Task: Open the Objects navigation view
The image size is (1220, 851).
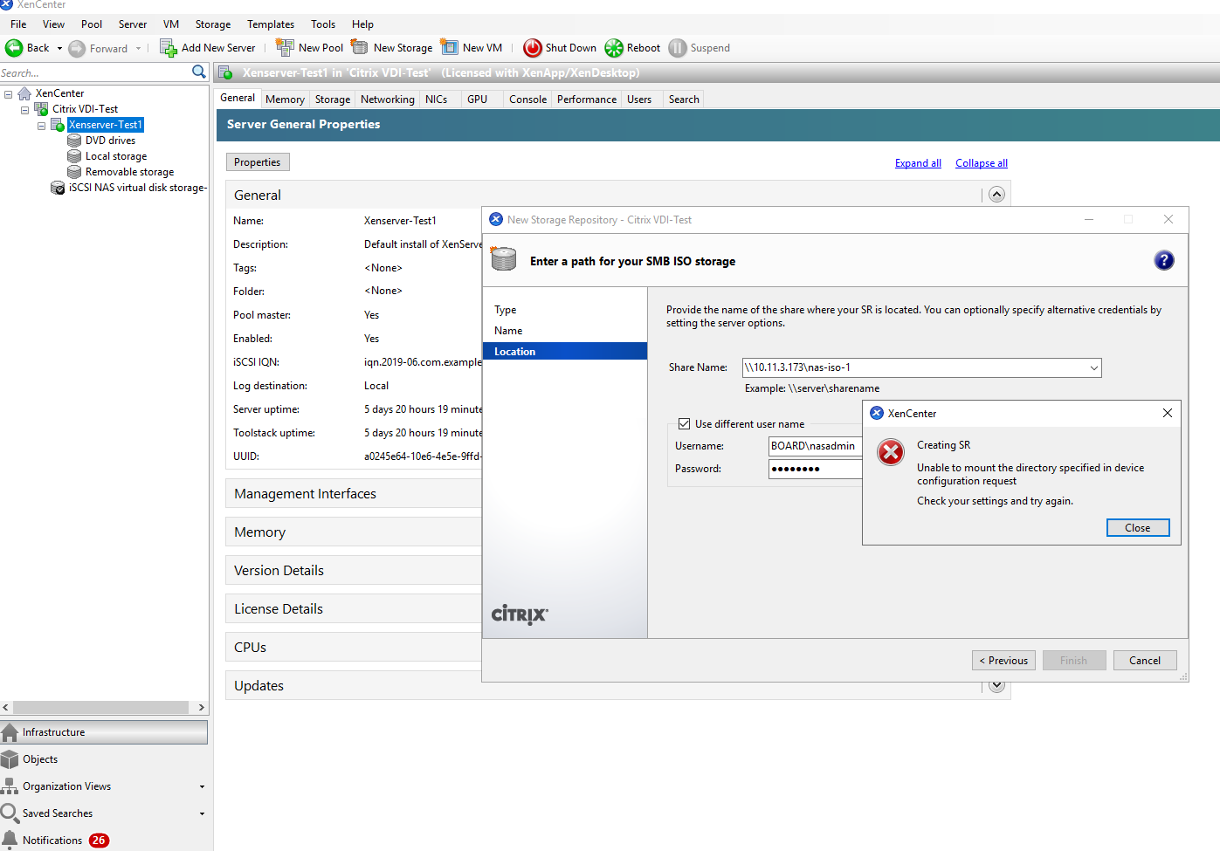Action: (104, 759)
